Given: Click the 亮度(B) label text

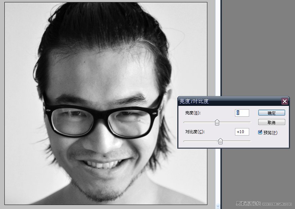Looking at the screenshot, I should click(193, 113).
